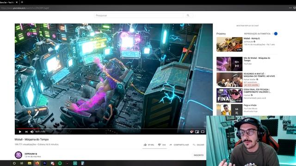Open Reagindo a Matuê ao vivo video

coord(229,80)
